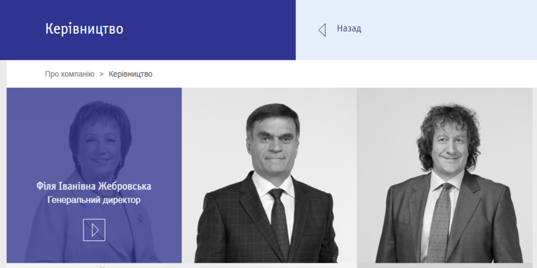The height and width of the screenshot is (268, 537).
Task: Click the back triangle arrow icon
Action: 322,30
